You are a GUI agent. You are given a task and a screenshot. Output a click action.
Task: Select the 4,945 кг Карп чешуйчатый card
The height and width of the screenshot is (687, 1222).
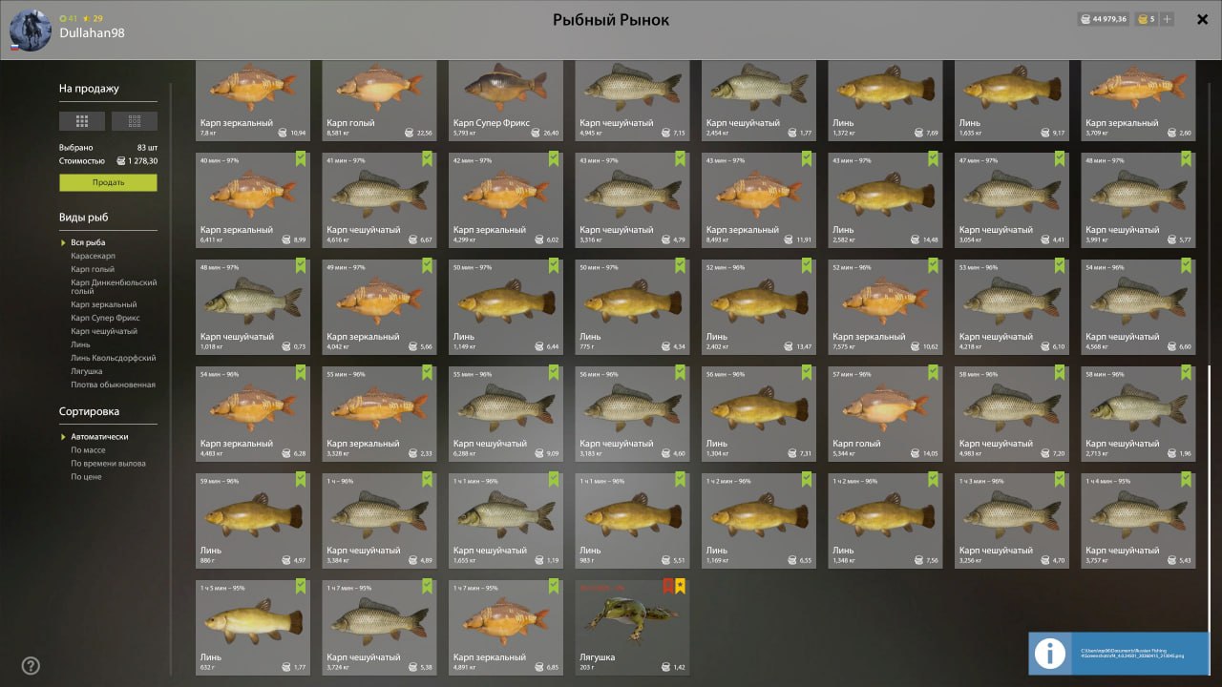[632, 101]
